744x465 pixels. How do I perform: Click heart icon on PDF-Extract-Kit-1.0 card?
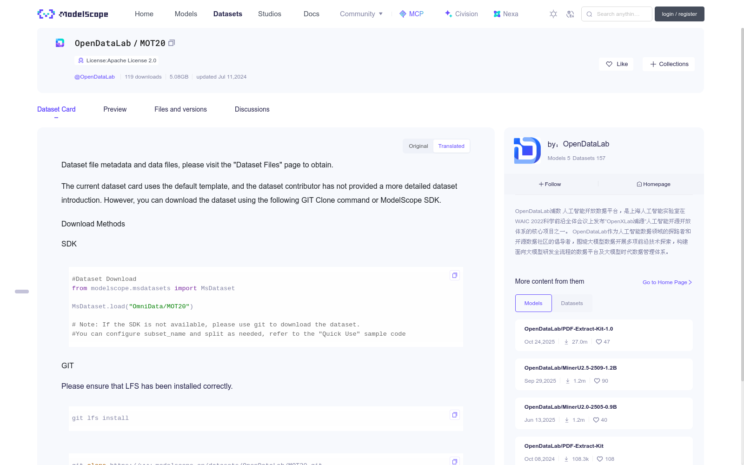599,342
